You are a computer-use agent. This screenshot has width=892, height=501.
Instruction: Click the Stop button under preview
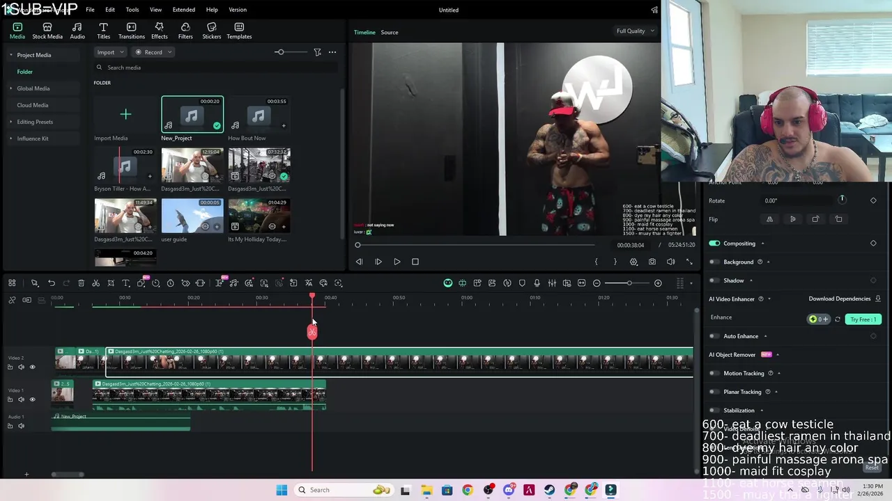(415, 262)
